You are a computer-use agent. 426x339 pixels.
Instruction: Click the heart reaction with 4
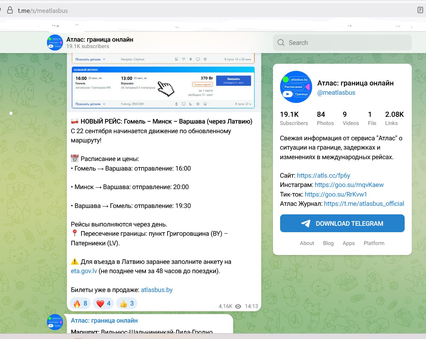(104, 303)
